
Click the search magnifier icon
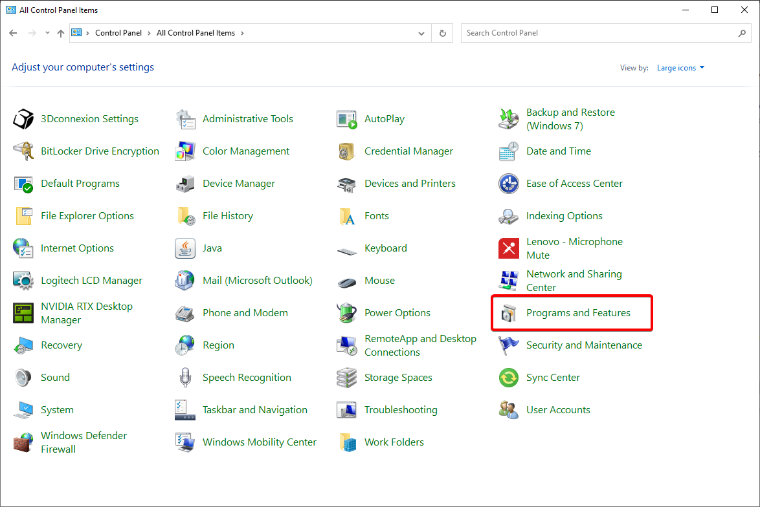[x=742, y=33]
